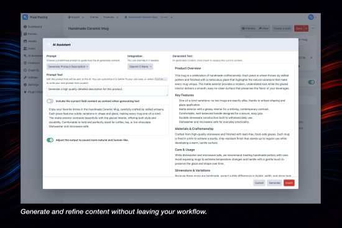This screenshot has height=228, width=342.
Task: Click the Settings gear icon in the sidebar
Action: pos(25,84)
